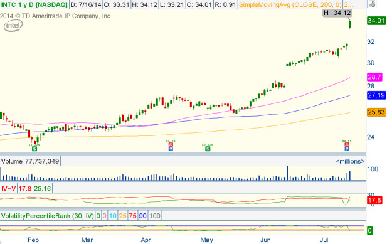
Task: Click the Jun label on the time axis
Action: point(265,240)
